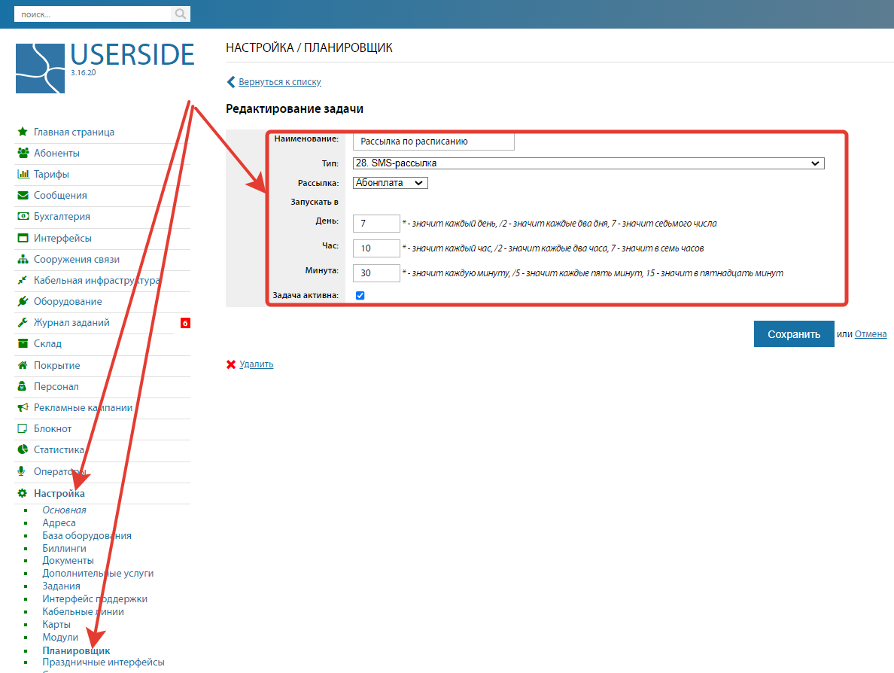Click the Персонал person icon

pyautogui.click(x=22, y=386)
